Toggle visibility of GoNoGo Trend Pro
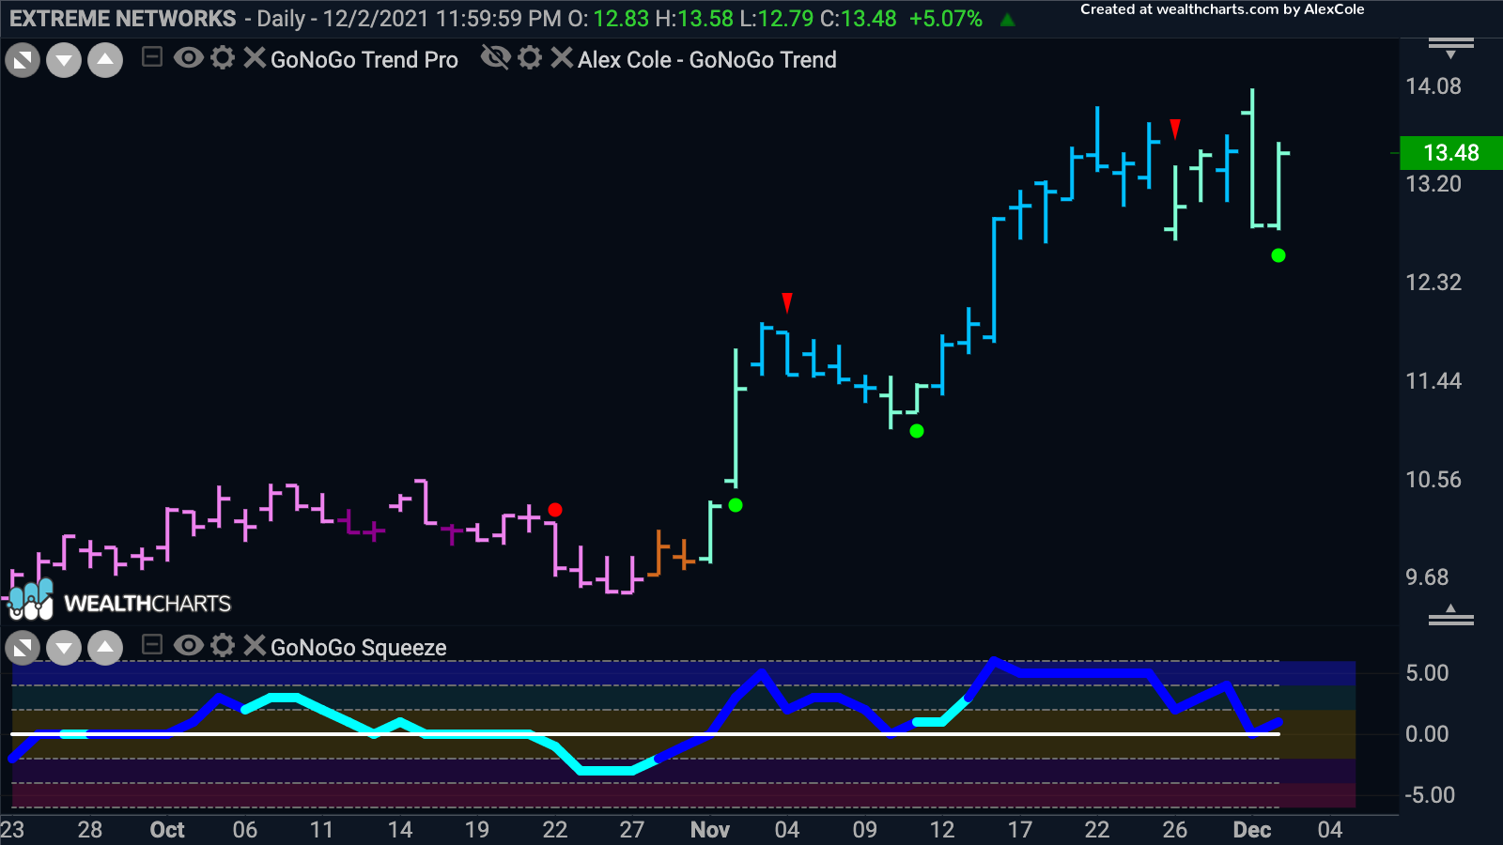The image size is (1503, 845). [189, 58]
